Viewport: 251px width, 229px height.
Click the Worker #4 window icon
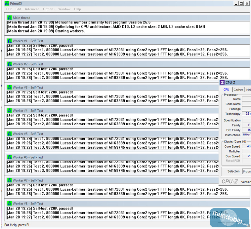[10, 110]
